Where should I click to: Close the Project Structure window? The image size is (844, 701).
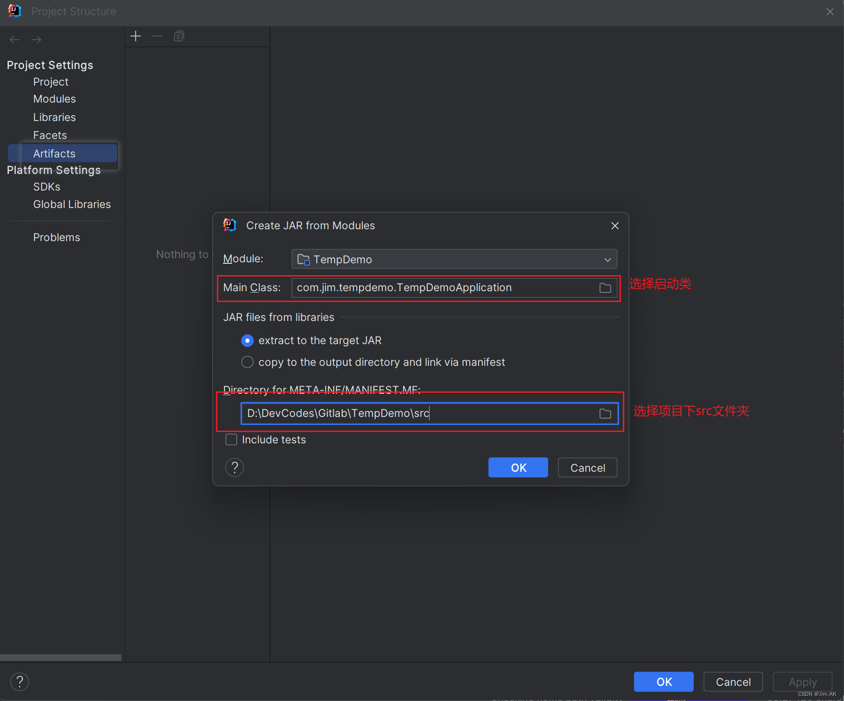tap(830, 11)
